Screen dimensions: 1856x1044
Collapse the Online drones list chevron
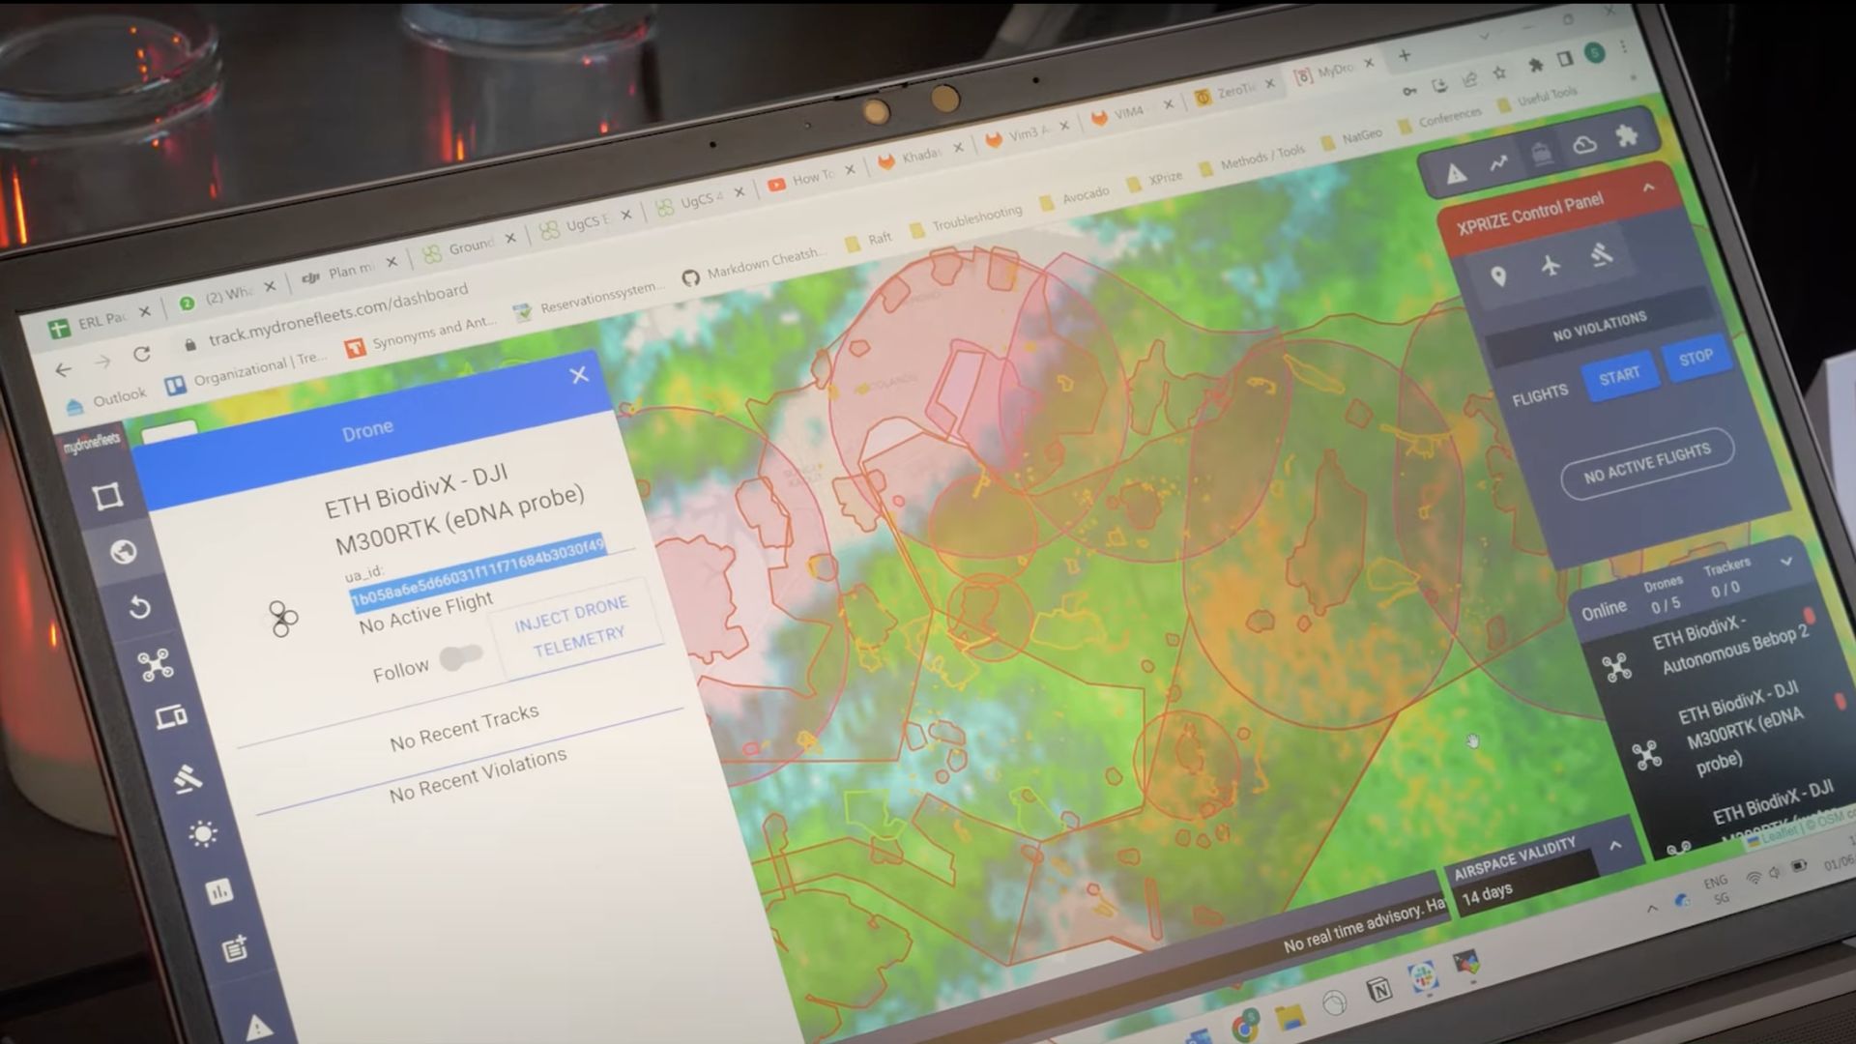(1786, 561)
